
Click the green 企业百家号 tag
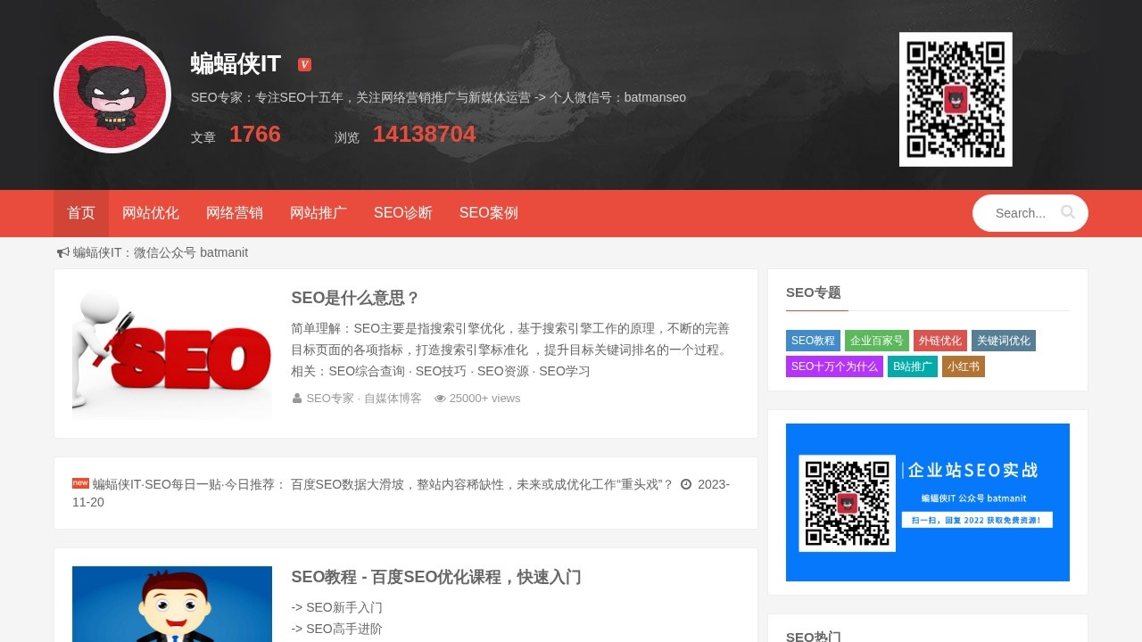tap(877, 341)
